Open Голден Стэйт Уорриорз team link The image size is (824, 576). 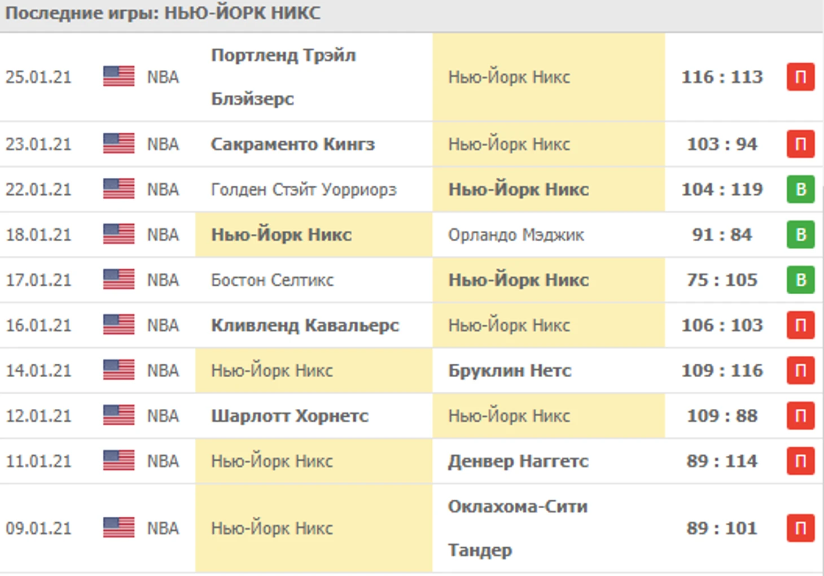pyautogui.click(x=304, y=190)
